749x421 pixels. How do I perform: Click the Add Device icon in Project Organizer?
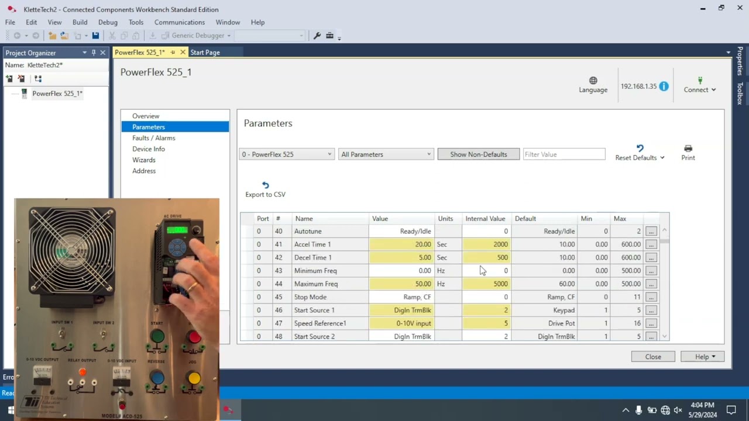(9, 78)
